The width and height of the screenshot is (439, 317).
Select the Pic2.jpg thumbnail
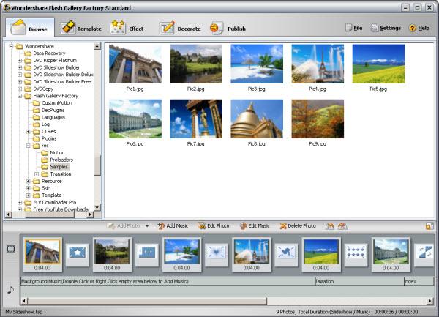pos(196,64)
